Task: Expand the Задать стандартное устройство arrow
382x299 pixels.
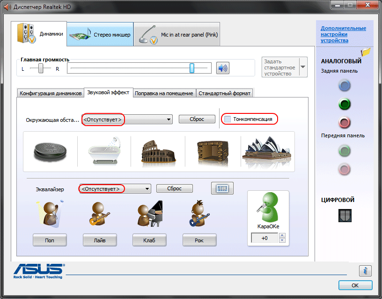Action: coord(303,67)
